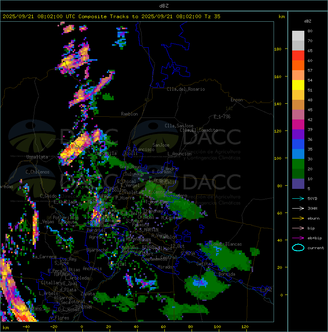Click the S_Francisco label on map
The width and height of the screenshot is (328, 332).
pyautogui.click(x=141, y=149)
